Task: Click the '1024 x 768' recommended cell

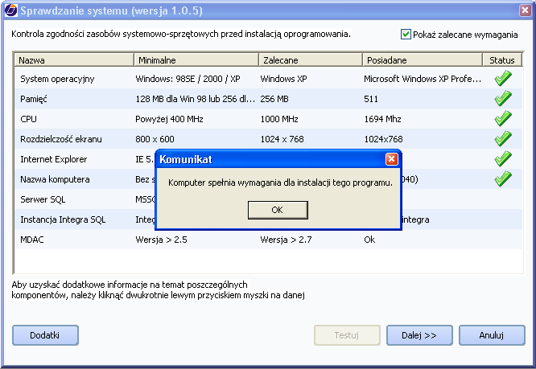Action: [282, 139]
